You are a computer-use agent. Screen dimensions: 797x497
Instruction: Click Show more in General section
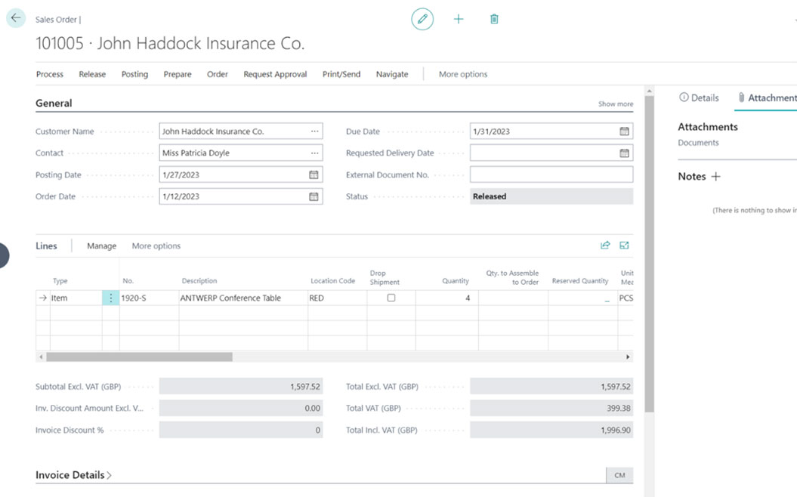(616, 104)
